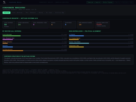Select the Overview tab
The width and height of the screenshot is (136, 102).
point(6,13)
